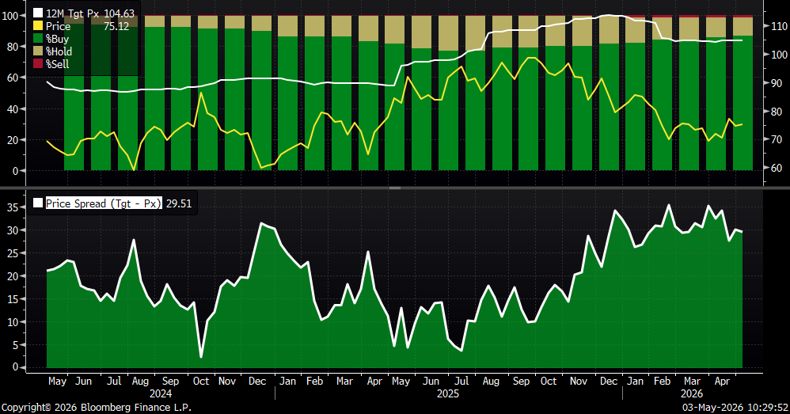The width and height of the screenshot is (790, 414).
Task: Select the 12M Tgt Px legend label
Action: click(73, 13)
